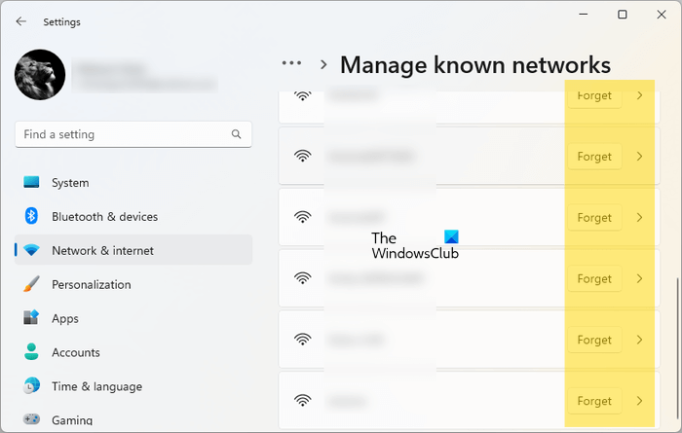
Task: Click the user profile avatar picture
Action: click(41, 75)
